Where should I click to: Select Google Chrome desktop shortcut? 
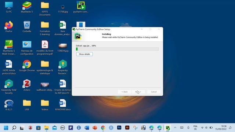pyautogui.click(x=27, y=66)
